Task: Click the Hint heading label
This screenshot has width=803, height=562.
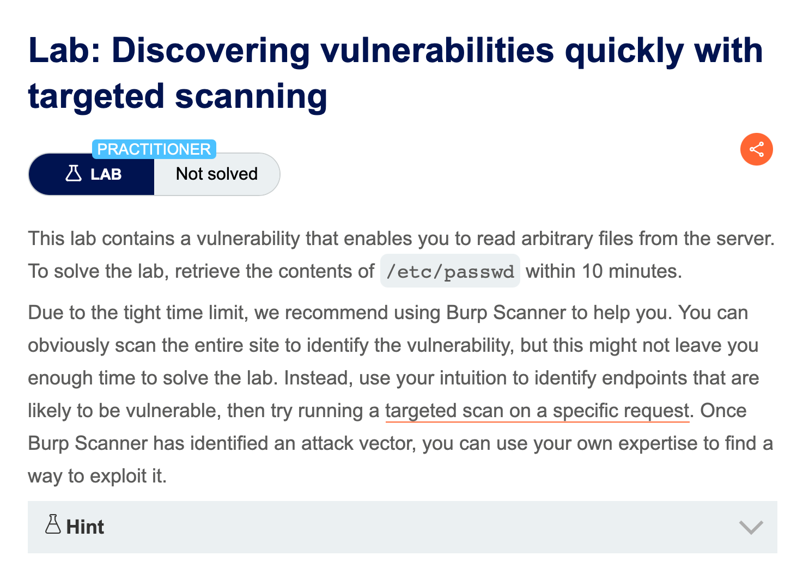Action: pyautogui.click(x=85, y=527)
